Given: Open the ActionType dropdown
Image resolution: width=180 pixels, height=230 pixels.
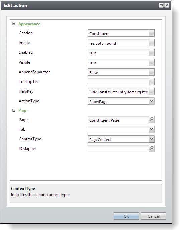Looking at the screenshot, I should 151,101.
